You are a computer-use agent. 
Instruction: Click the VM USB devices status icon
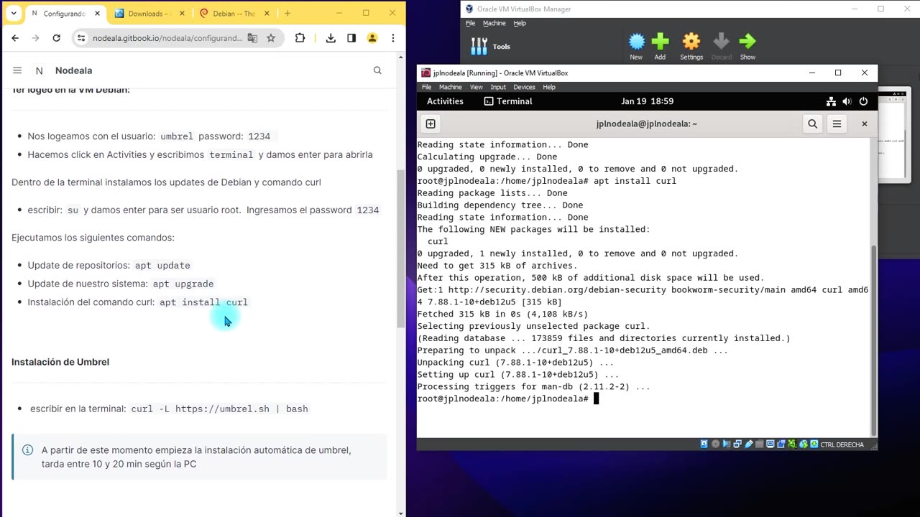[749, 444]
